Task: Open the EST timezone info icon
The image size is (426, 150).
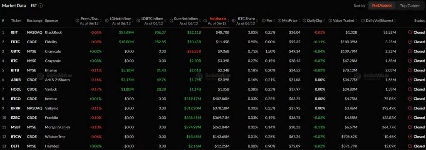Action: point(40,5)
